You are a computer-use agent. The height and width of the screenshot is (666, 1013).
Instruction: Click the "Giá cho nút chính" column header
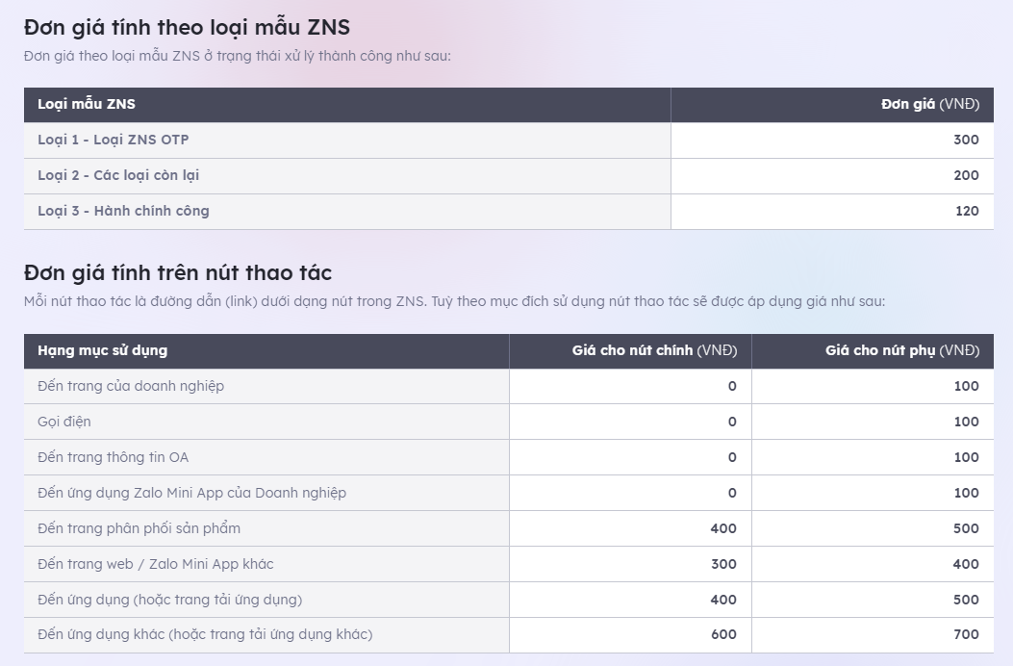pyautogui.click(x=654, y=350)
